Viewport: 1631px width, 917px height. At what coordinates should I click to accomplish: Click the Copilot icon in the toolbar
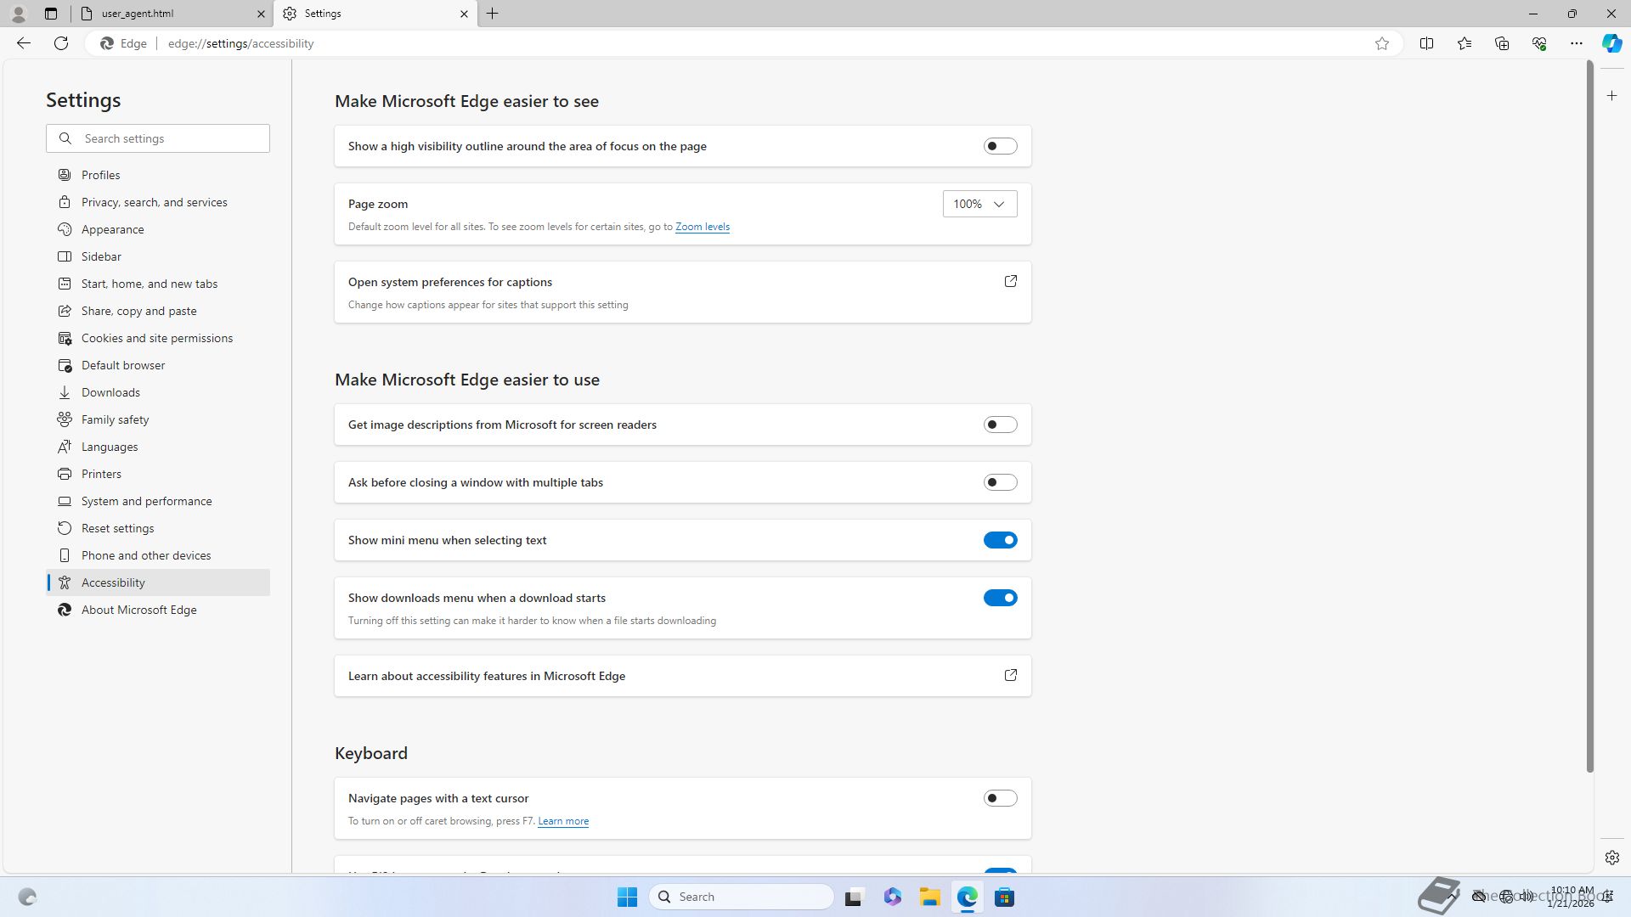1611,43
